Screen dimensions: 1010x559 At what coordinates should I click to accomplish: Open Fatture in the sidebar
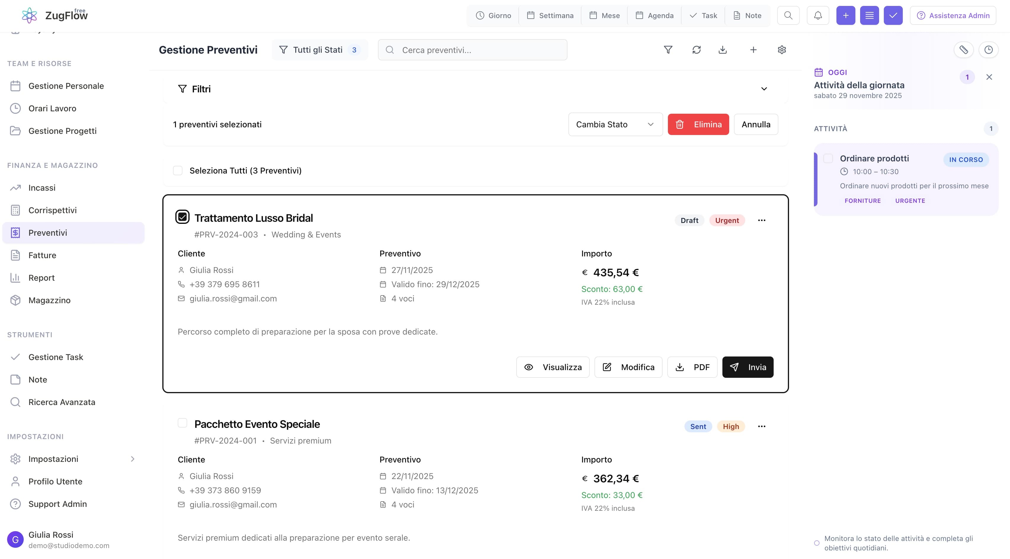[x=42, y=255]
